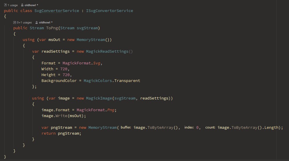Click the 'Stream' return type of ToPng
This screenshot has width=289, height=161.
[37, 28]
